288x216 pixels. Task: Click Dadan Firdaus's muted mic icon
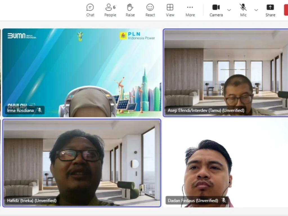pyautogui.click(x=224, y=201)
